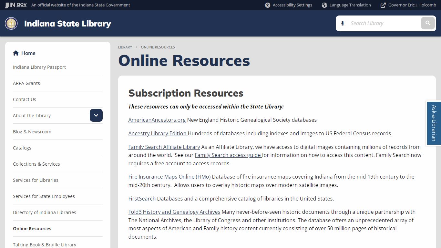
Task: Open Family Search Affiliate Library link
Action: [164, 147]
